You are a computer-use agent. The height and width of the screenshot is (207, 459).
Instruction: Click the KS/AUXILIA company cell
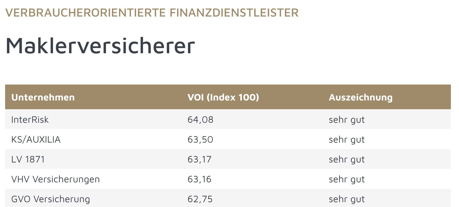[36, 140]
